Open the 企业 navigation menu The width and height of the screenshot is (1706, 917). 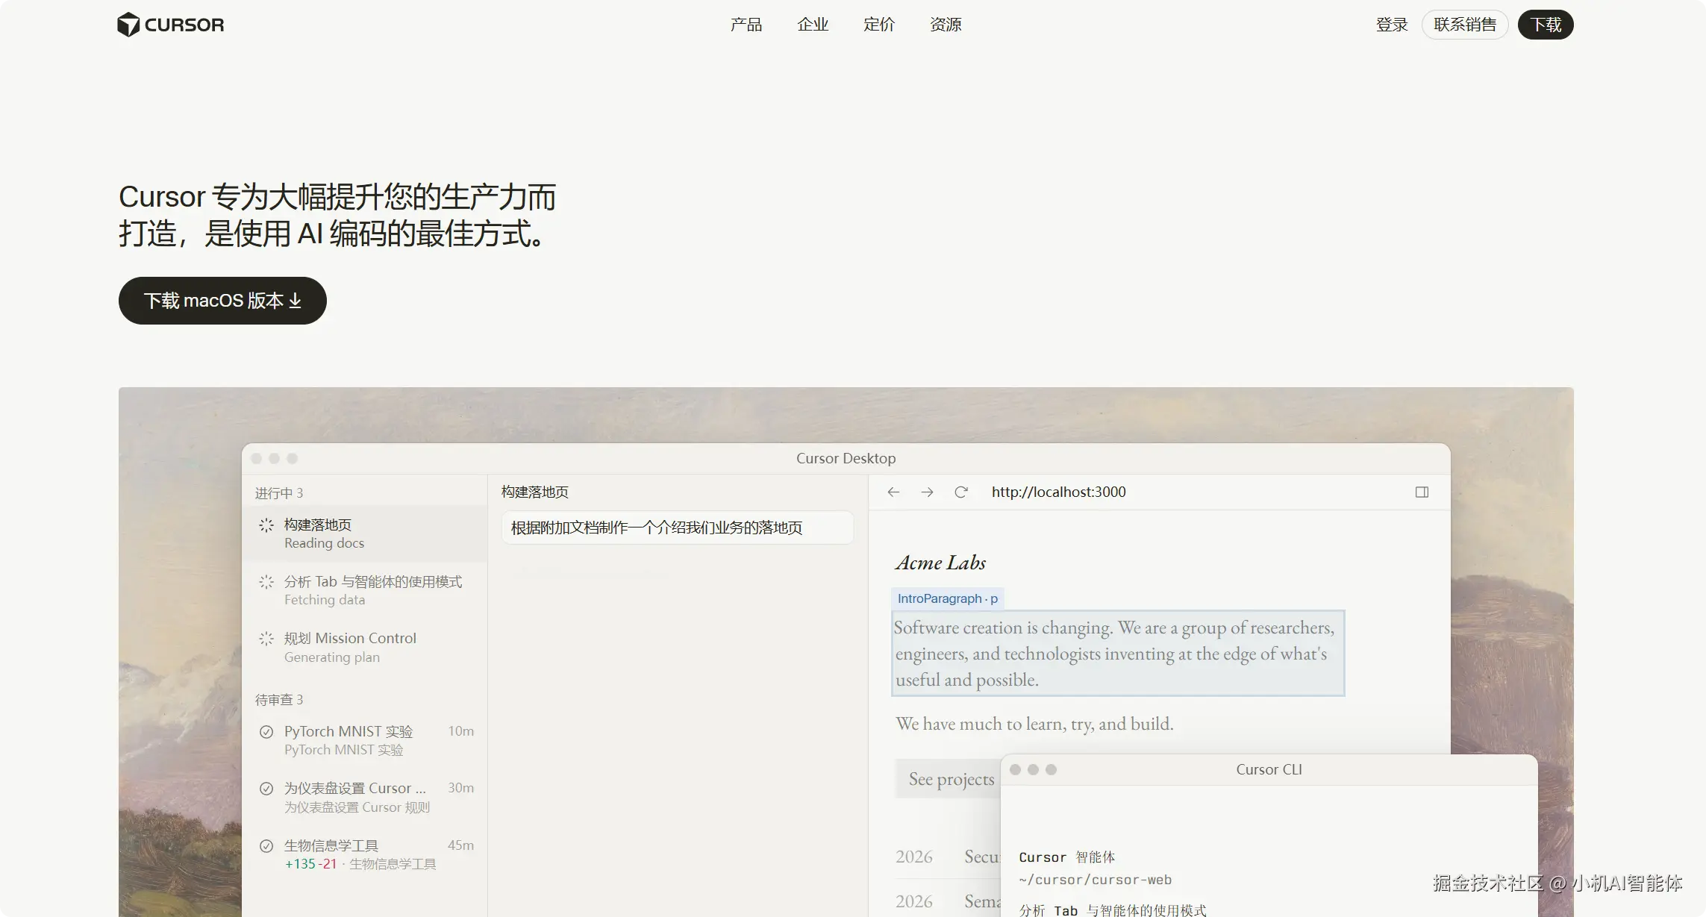click(813, 25)
